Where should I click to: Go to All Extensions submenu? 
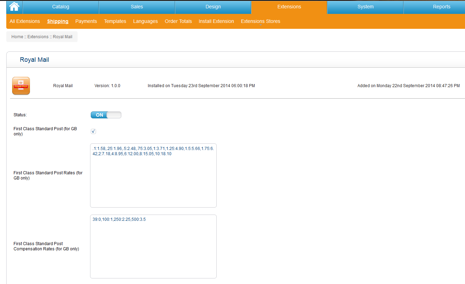click(x=25, y=21)
